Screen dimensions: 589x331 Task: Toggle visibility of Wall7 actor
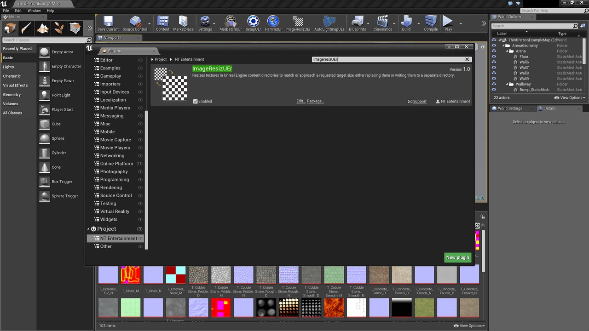point(494,68)
